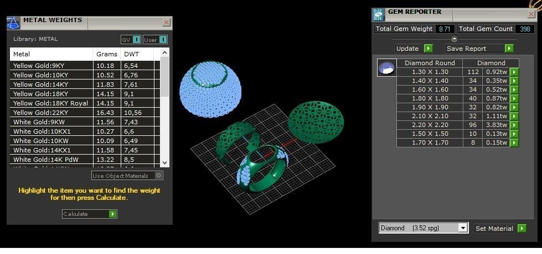The image size is (542, 254).
Task: Click green arrow on 1.30 X 1.30 row
Action: point(514,72)
